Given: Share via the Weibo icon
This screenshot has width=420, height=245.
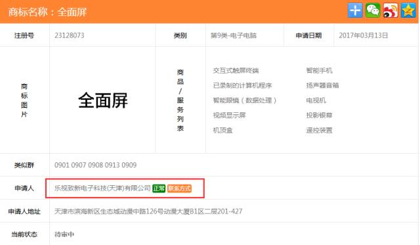Looking at the screenshot, I should [390, 11].
